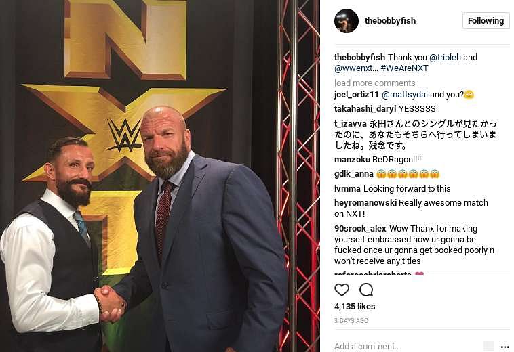
Task: Open the #WeAreNXT hashtag
Action: [404, 68]
